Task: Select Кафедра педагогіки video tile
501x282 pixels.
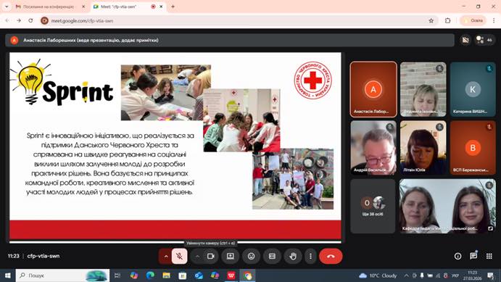Action: coord(447,206)
